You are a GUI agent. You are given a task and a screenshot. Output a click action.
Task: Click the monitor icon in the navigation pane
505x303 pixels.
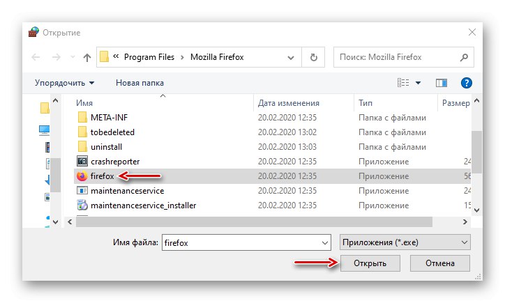[x=44, y=130]
